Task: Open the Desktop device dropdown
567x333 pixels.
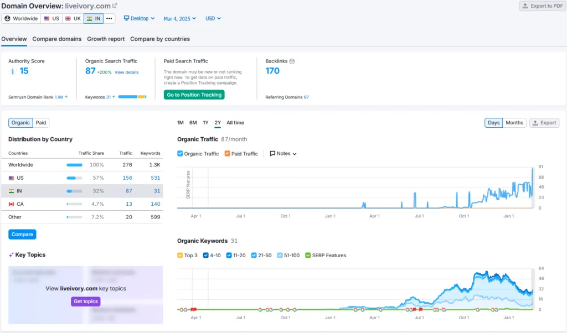Action: (x=139, y=18)
